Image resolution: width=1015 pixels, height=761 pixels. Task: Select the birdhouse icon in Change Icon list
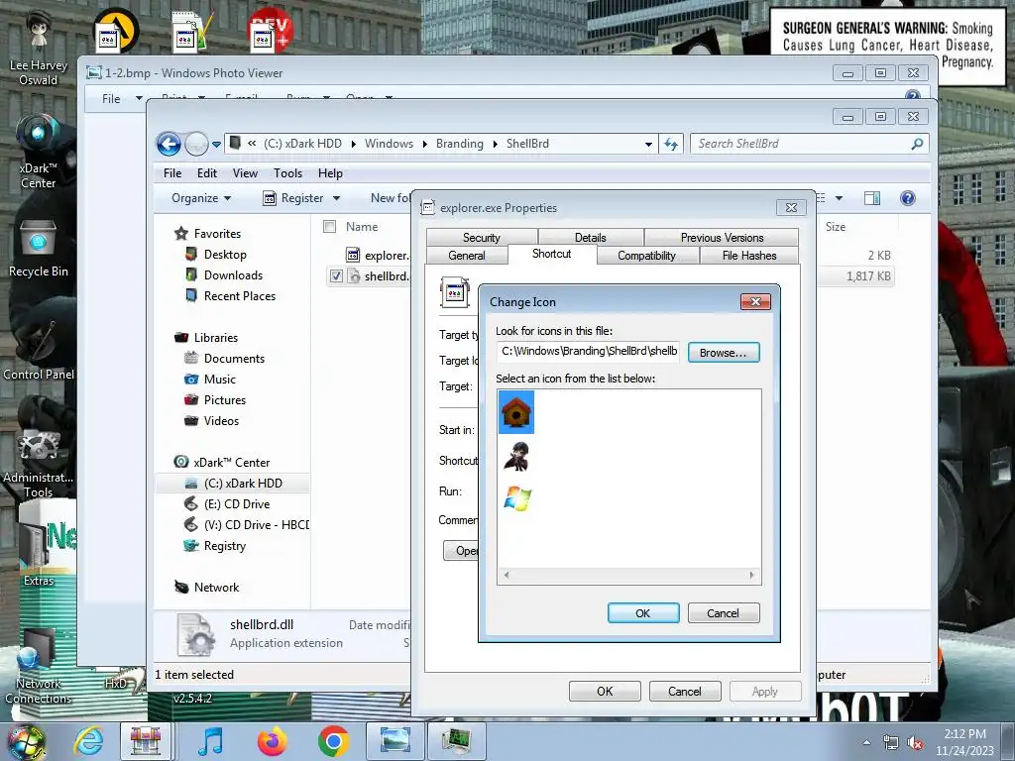(516, 411)
